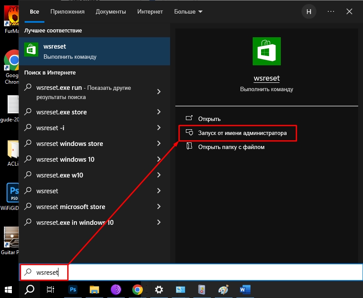
Task: Pick the 'wsreset -i' suggestion
Action: tap(50, 128)
